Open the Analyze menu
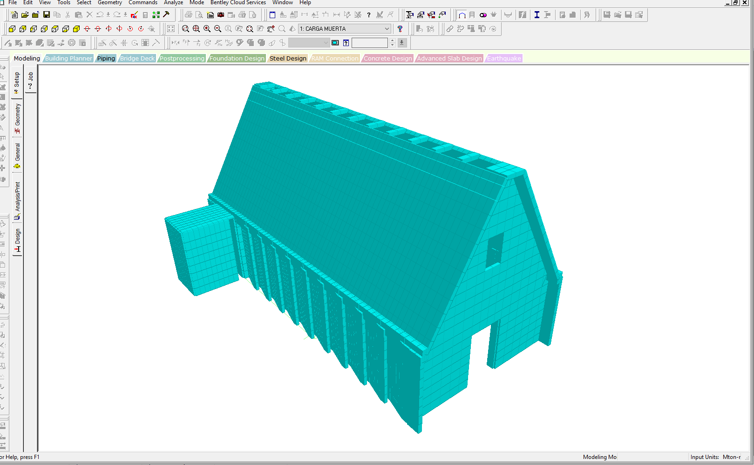The width and height of the screenshot is (754, 465). tap(173, 3)
